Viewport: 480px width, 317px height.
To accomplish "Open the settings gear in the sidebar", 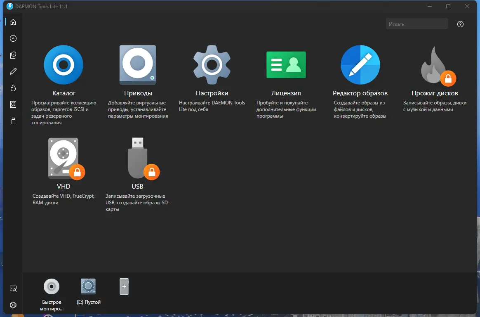I will (13, 305).
